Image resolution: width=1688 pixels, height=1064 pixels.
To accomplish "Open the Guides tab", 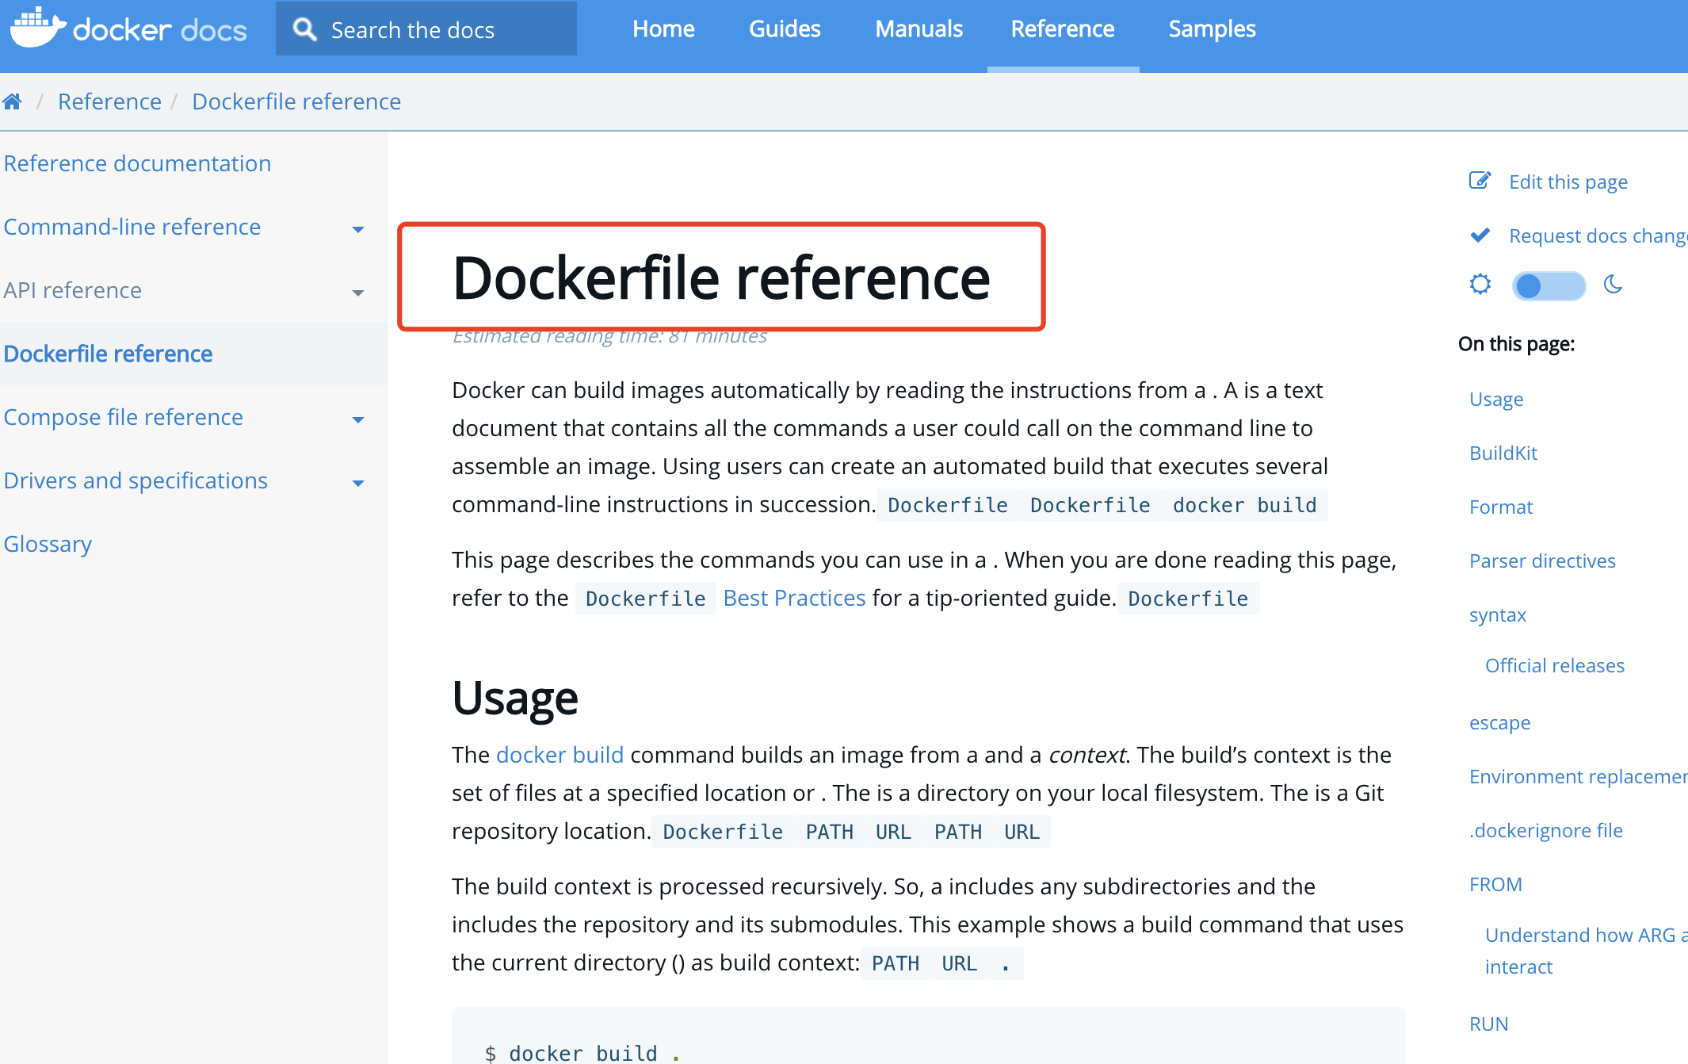I will 785,29.
